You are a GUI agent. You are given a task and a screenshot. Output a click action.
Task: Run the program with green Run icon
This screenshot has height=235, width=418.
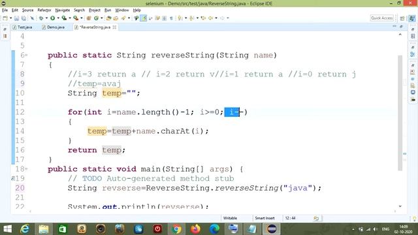coord(52,18)
